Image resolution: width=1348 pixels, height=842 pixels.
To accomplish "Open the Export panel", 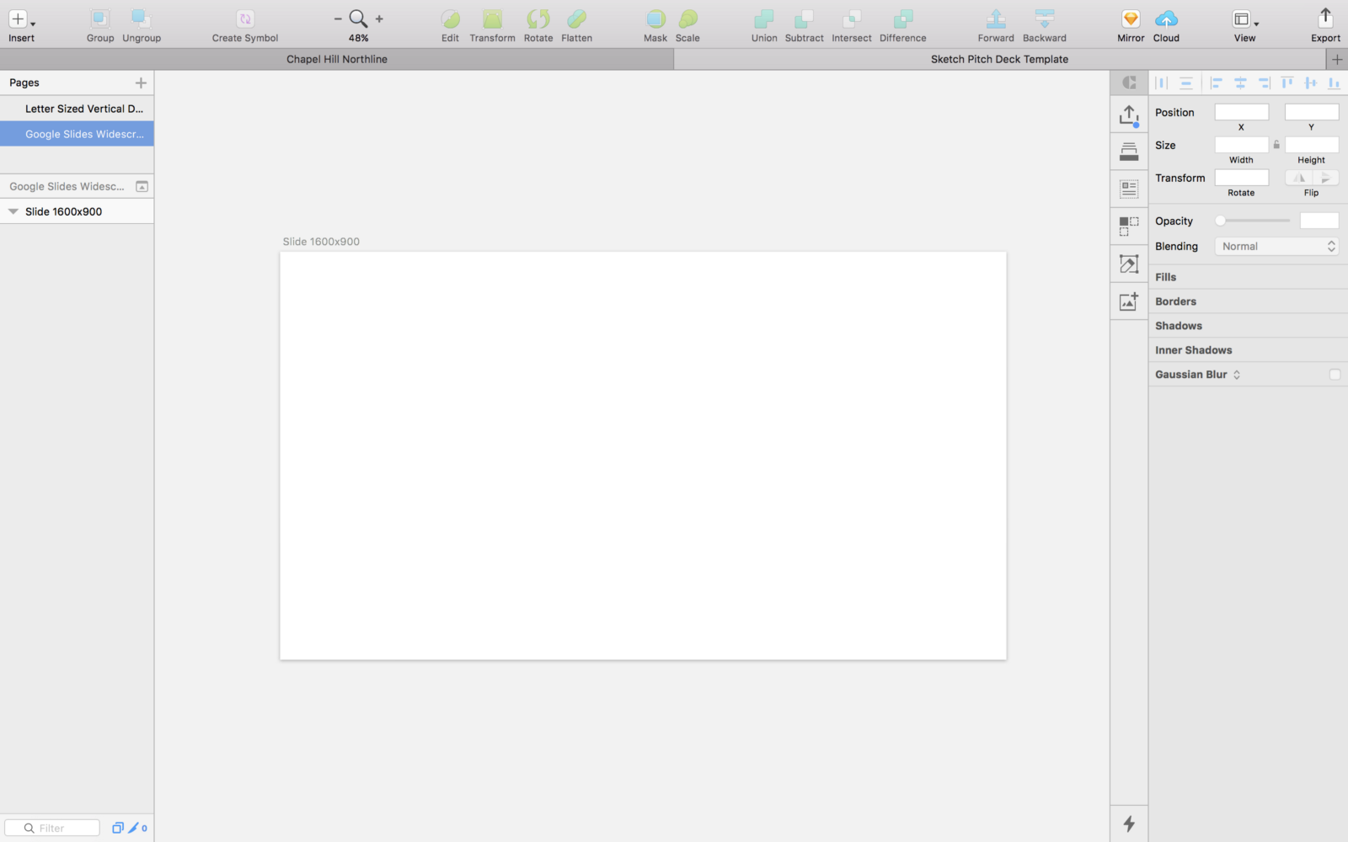I will (x=1324, y=19).
